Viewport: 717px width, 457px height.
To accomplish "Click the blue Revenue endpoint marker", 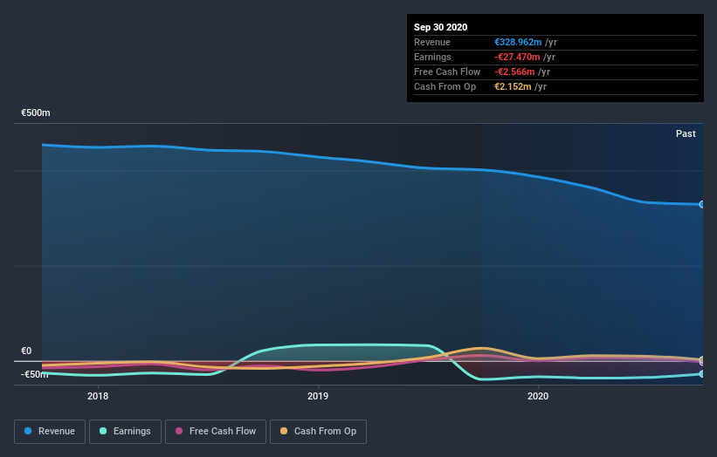I will point(702,205).
